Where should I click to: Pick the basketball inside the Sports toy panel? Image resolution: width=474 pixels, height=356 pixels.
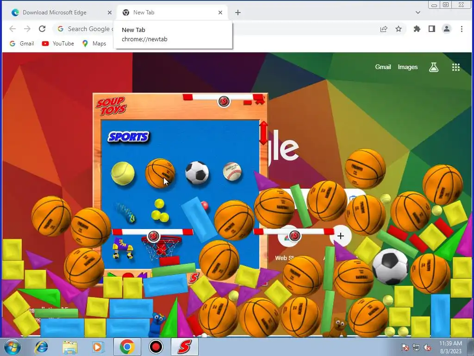pos(160,173)
